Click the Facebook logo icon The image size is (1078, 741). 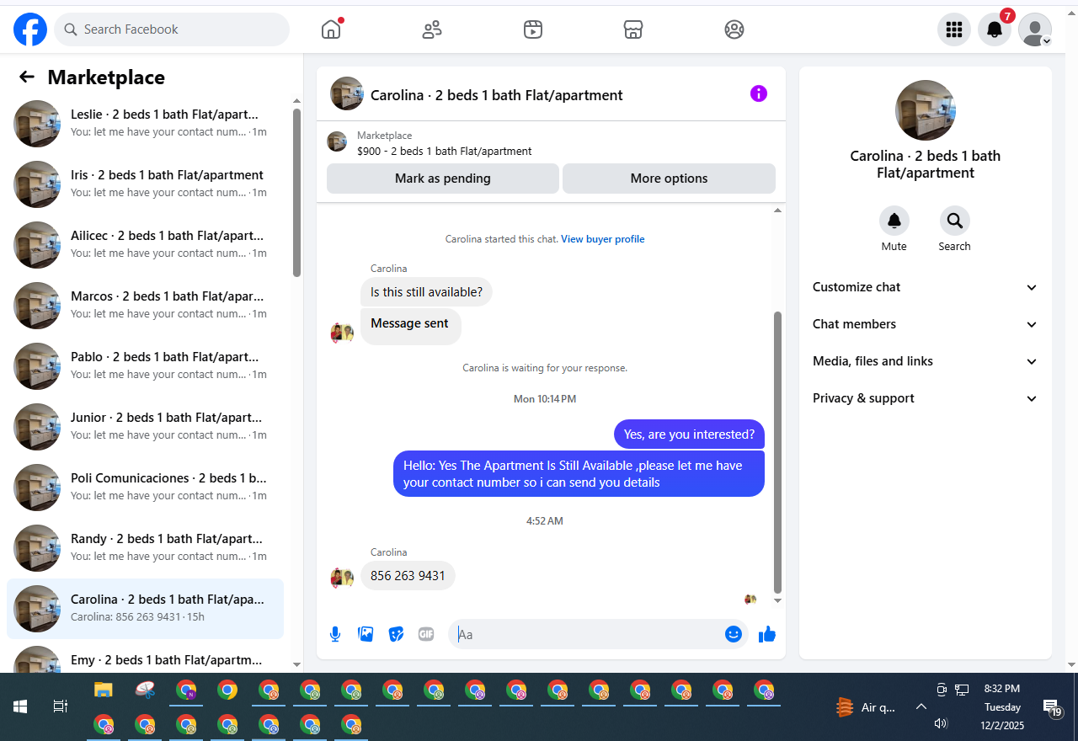click(30, 29)
